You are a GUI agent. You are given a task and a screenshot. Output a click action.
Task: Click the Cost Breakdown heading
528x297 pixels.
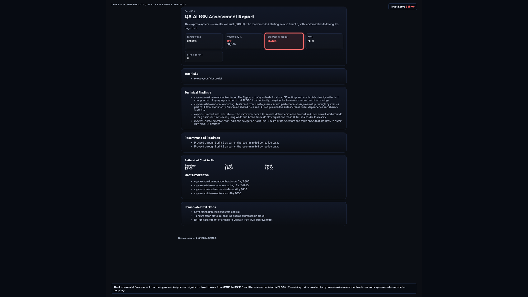(197, 175)
